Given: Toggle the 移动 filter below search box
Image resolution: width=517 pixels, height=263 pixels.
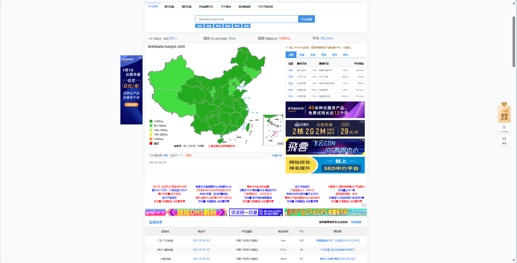Looking at the screenshot, I should [237, 26].
